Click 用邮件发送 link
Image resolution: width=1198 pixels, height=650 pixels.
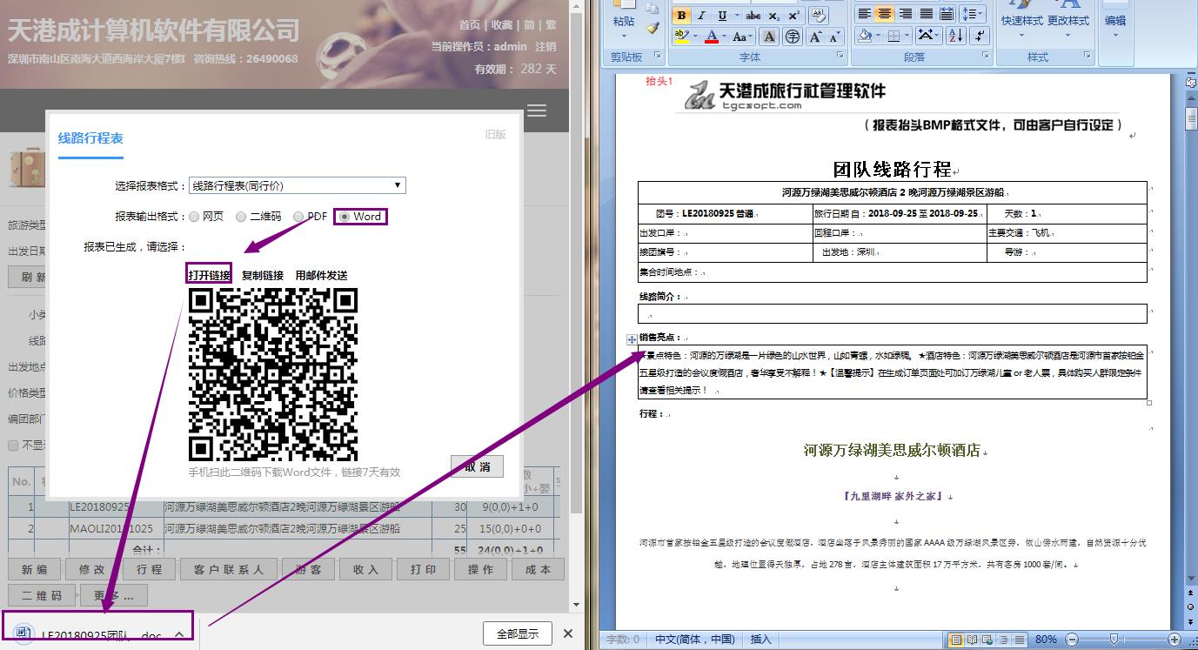(322, 275)
